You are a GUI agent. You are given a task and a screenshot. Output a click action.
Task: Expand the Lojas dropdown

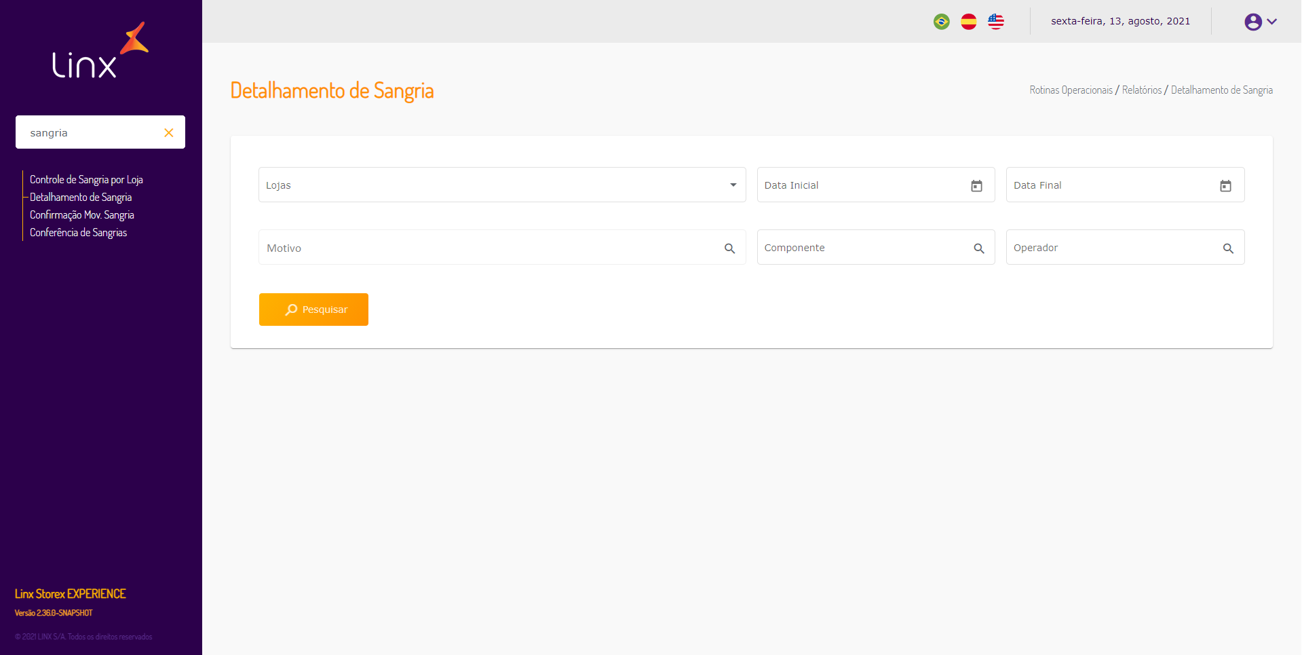(x=733, y=185)
